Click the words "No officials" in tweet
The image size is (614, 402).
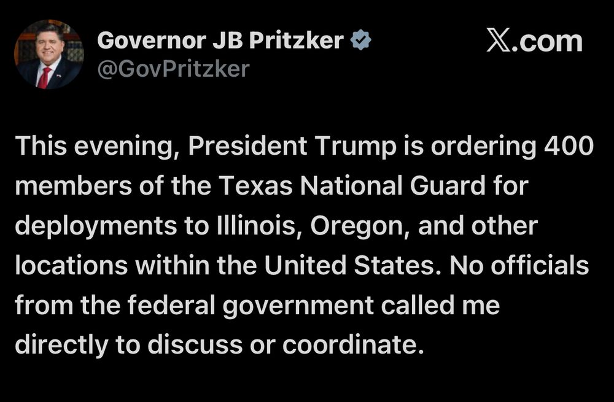tap(519, 265)
